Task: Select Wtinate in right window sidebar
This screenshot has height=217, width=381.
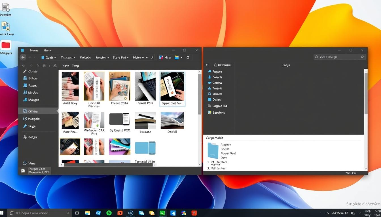Action: coord(215,94)
